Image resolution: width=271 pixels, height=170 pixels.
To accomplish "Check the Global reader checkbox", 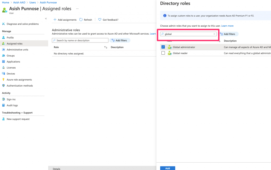I will (x=163, y=53).
